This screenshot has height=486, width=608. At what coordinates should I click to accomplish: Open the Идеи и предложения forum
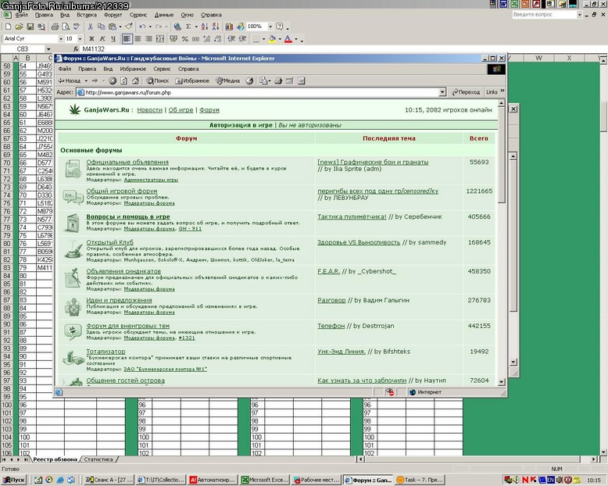point(119,300)
